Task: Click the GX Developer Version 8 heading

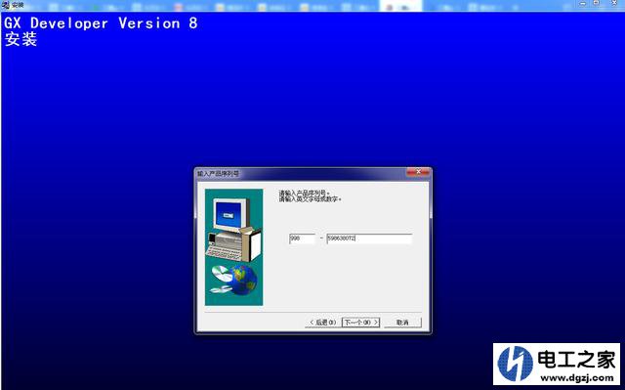Action: pyautogui.click(x=101, y=23)
